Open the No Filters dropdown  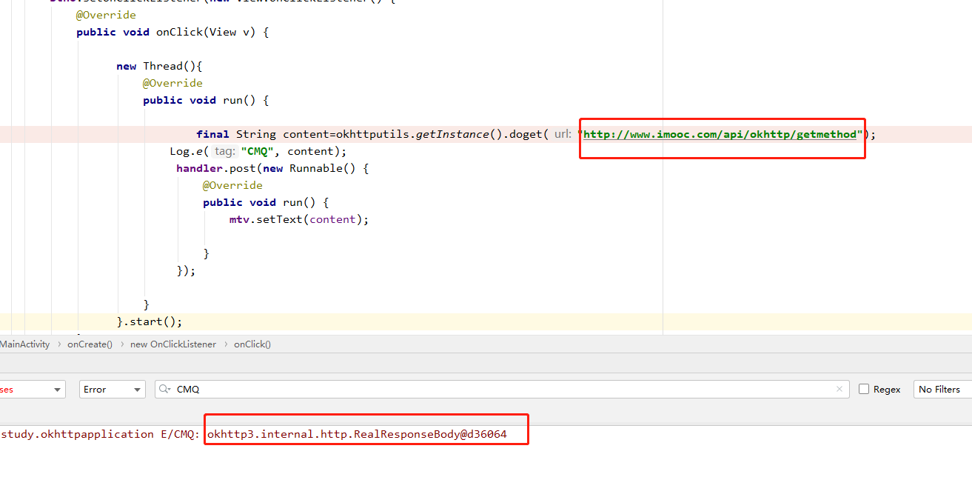944,389
